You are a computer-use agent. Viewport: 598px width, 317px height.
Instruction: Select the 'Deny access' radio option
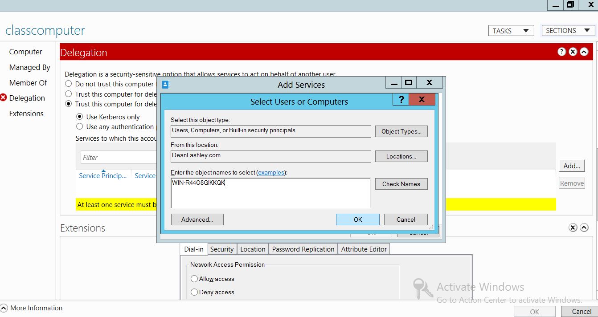pos(194,292)
